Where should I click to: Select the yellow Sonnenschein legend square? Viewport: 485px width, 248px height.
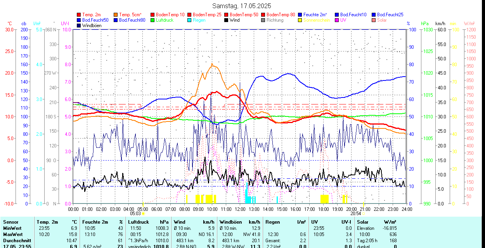pyautogui.click(x=300, y=20)
